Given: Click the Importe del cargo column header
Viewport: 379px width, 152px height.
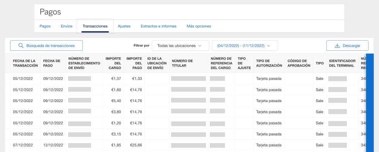Looking at the screenshot, I should point(113,63).
